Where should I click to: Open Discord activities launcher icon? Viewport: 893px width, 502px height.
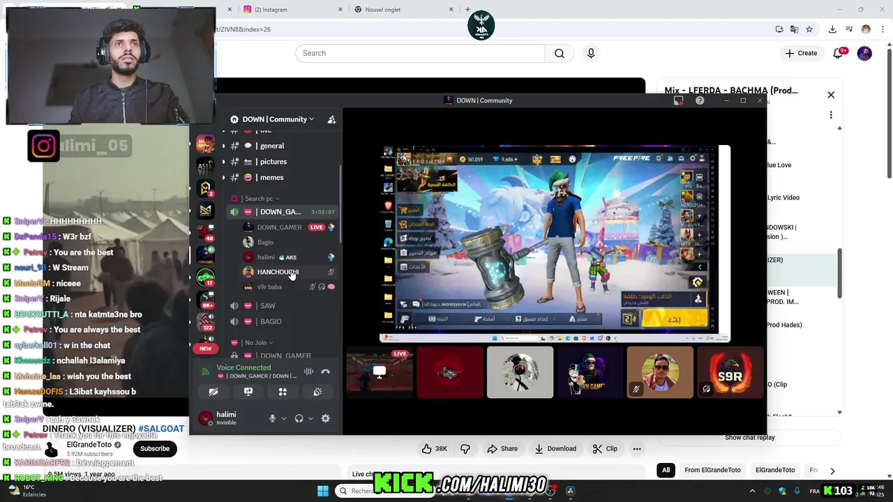(x=283, y=392)
